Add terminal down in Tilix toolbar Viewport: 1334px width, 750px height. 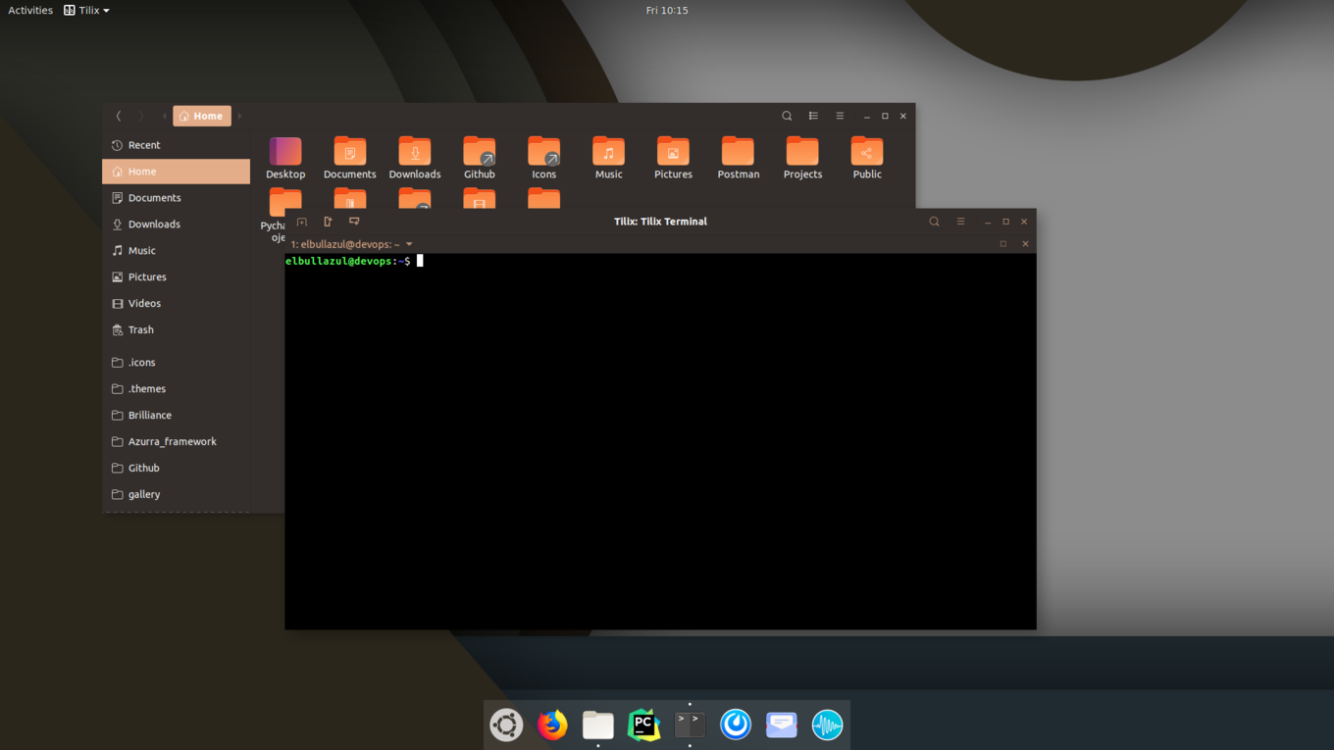354,222
